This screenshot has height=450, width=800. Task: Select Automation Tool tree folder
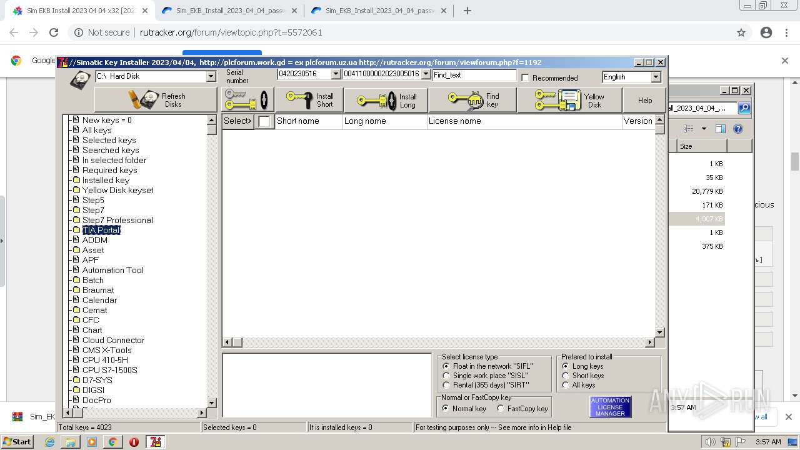pos(113,270)
